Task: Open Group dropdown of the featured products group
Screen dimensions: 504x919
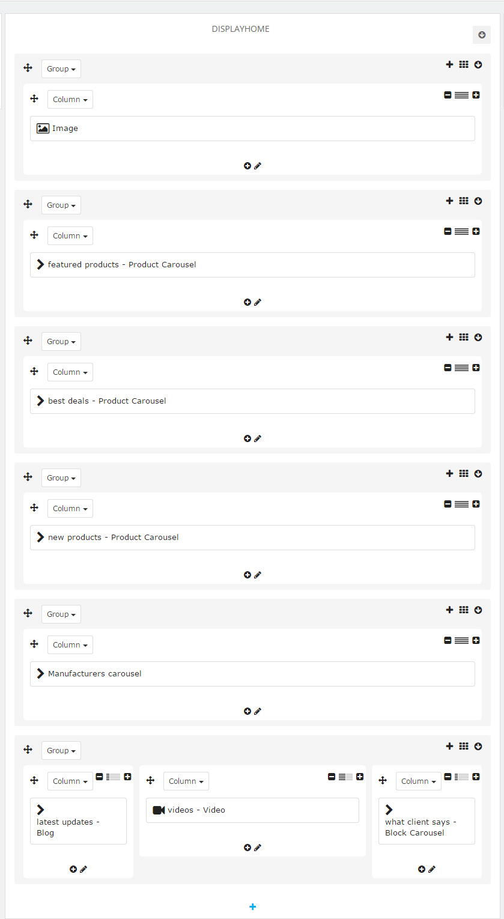Action: pyautogui.click(x=61, y=205)
